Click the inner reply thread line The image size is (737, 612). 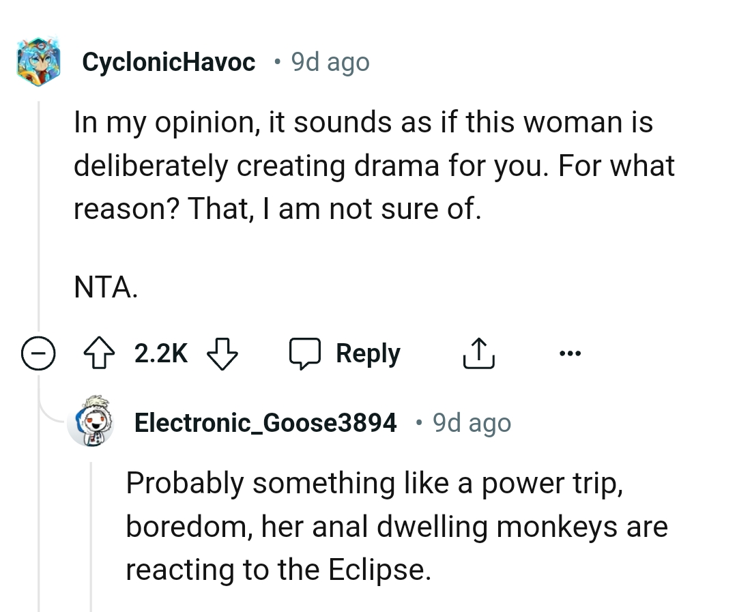click(91, 532)
